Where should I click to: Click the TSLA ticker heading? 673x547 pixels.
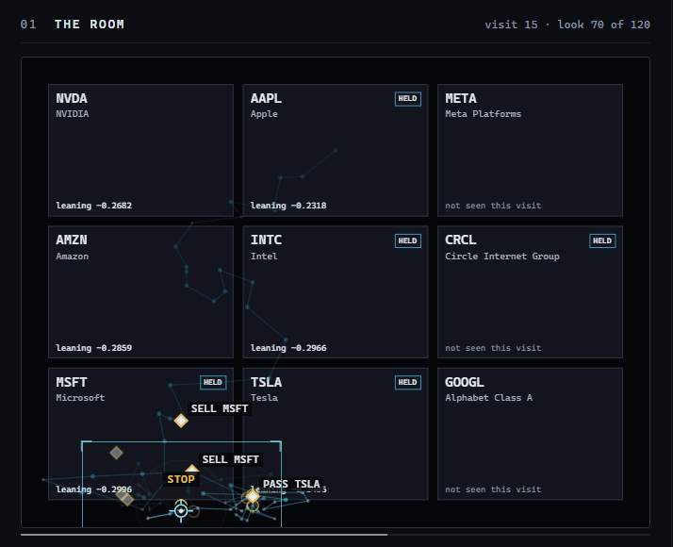tap(266, 382)
